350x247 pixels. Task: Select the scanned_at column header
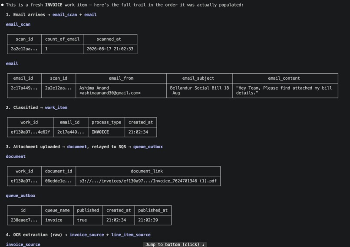110,39
